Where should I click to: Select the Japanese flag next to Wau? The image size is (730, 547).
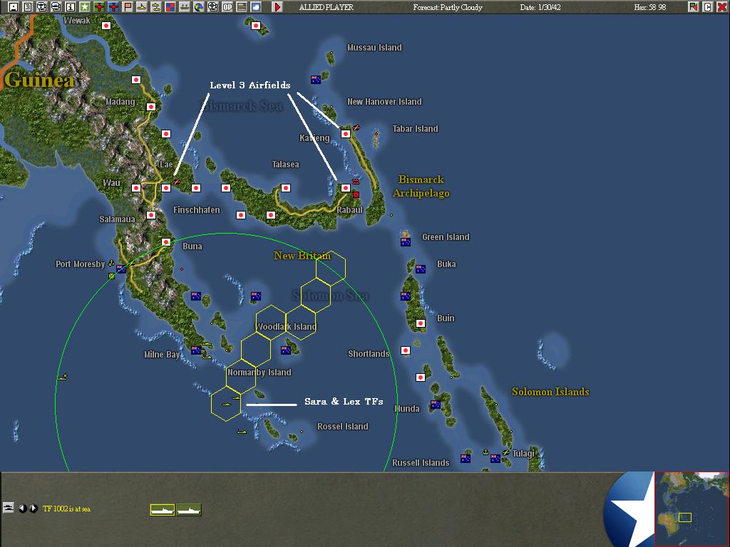(136, 188)
